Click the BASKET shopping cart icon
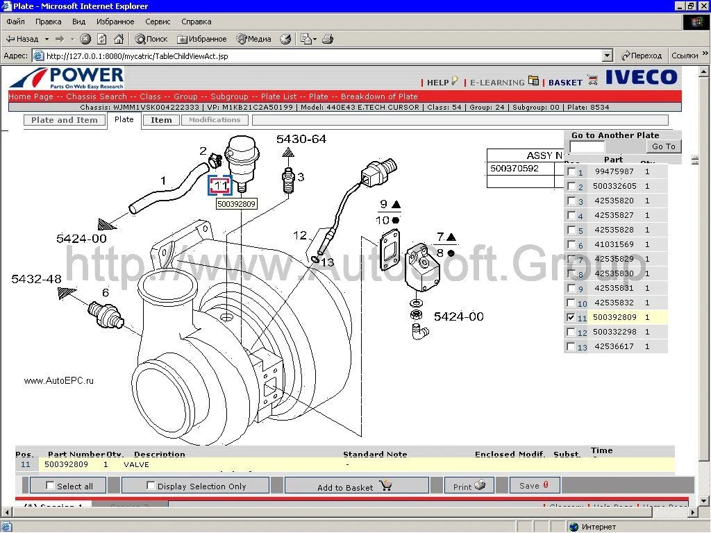The height and width of the screenshot is (533, 711). [592, 81]
